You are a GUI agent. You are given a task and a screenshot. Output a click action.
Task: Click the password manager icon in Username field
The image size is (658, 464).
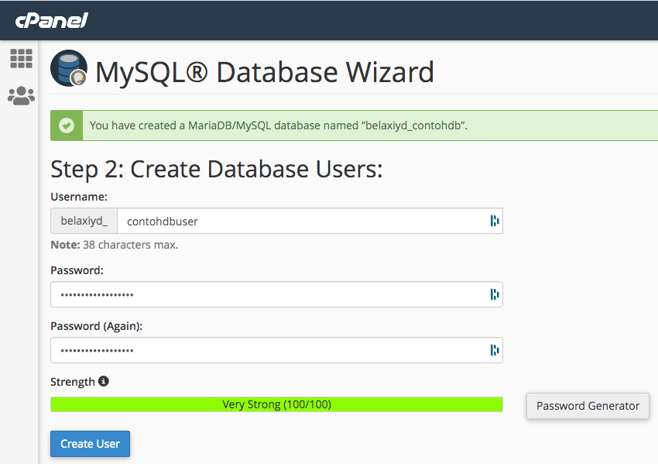pyautogui.click(x=495, y=221)
